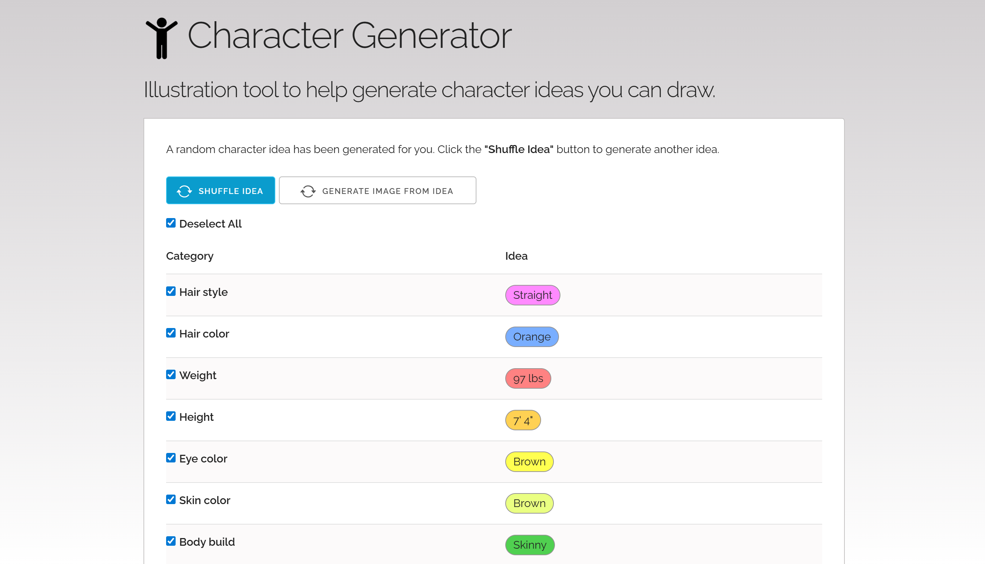Click the refresh icon in Shuffle Idea
The image size is (985, 564).
pos(184,191)
